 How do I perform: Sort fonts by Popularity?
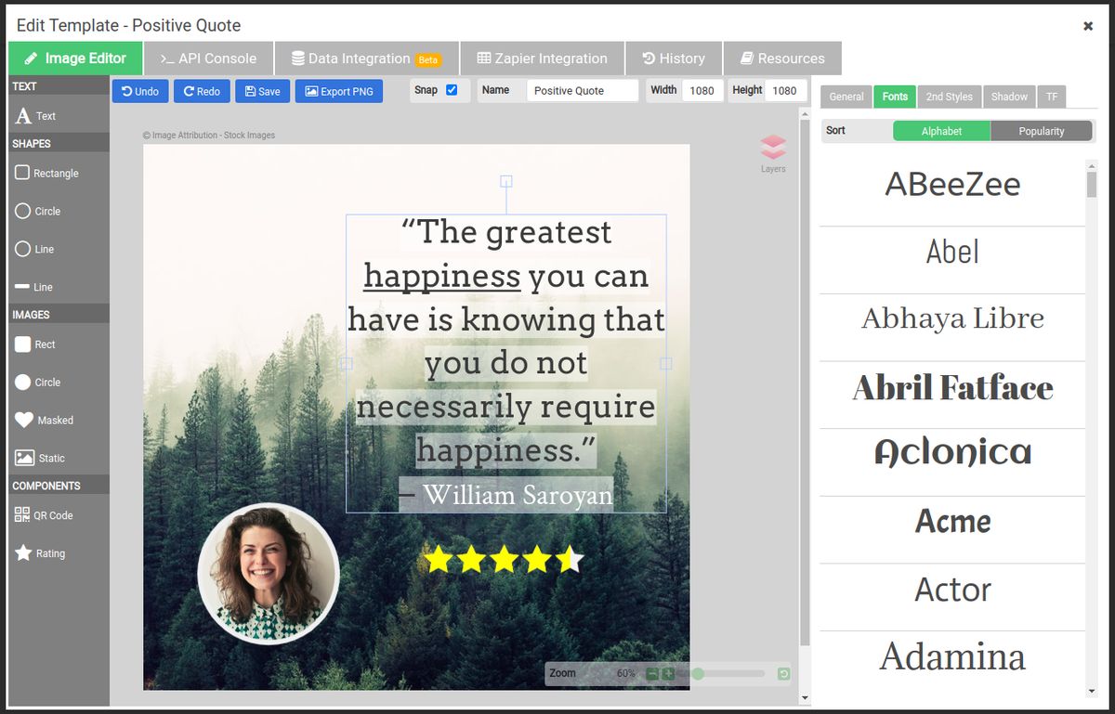(x=1041, y=131)
